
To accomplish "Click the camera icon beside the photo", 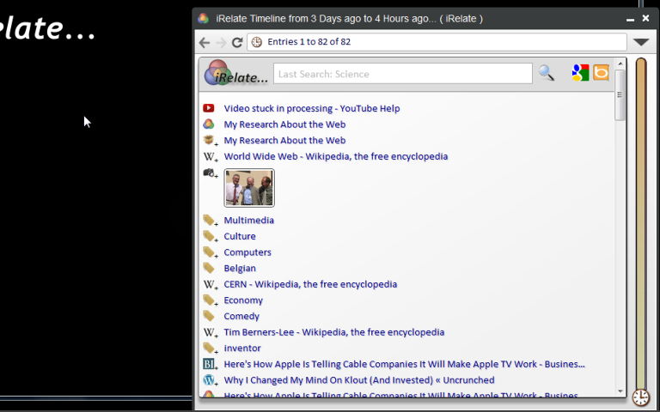I will [210, 173].
